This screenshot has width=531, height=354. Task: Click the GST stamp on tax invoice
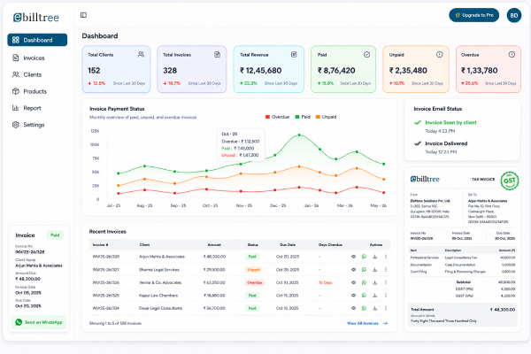[x=510, y=181]
